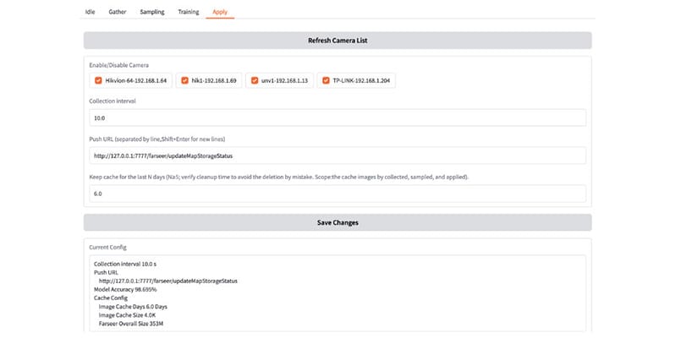The height and width of the screenshot is (338, 675).
Task: Toggle the unv1-192.168.1.13 camera checkbox
Action: point(254,80)
